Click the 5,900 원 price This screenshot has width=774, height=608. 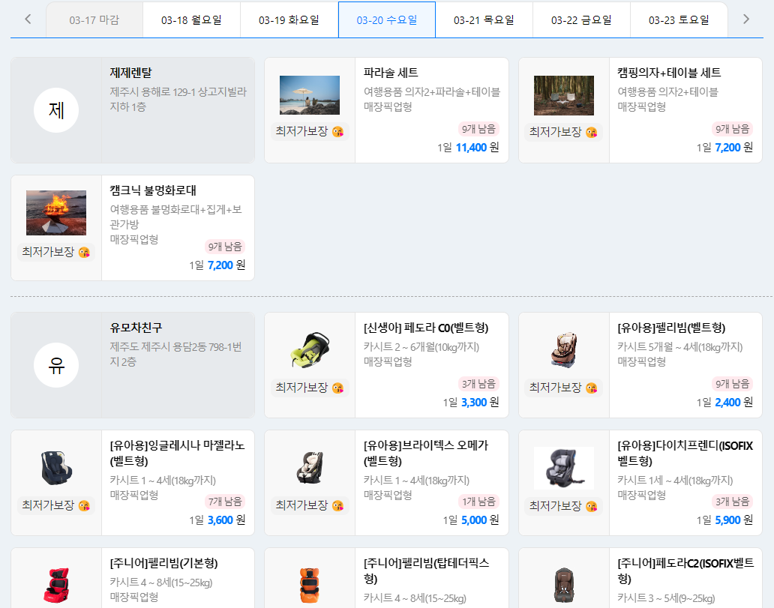734,520
